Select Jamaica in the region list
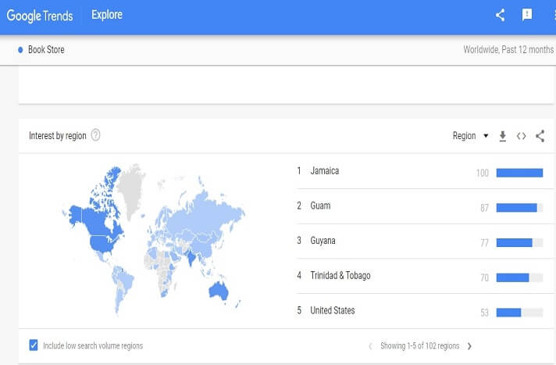 tap(324, 171)
